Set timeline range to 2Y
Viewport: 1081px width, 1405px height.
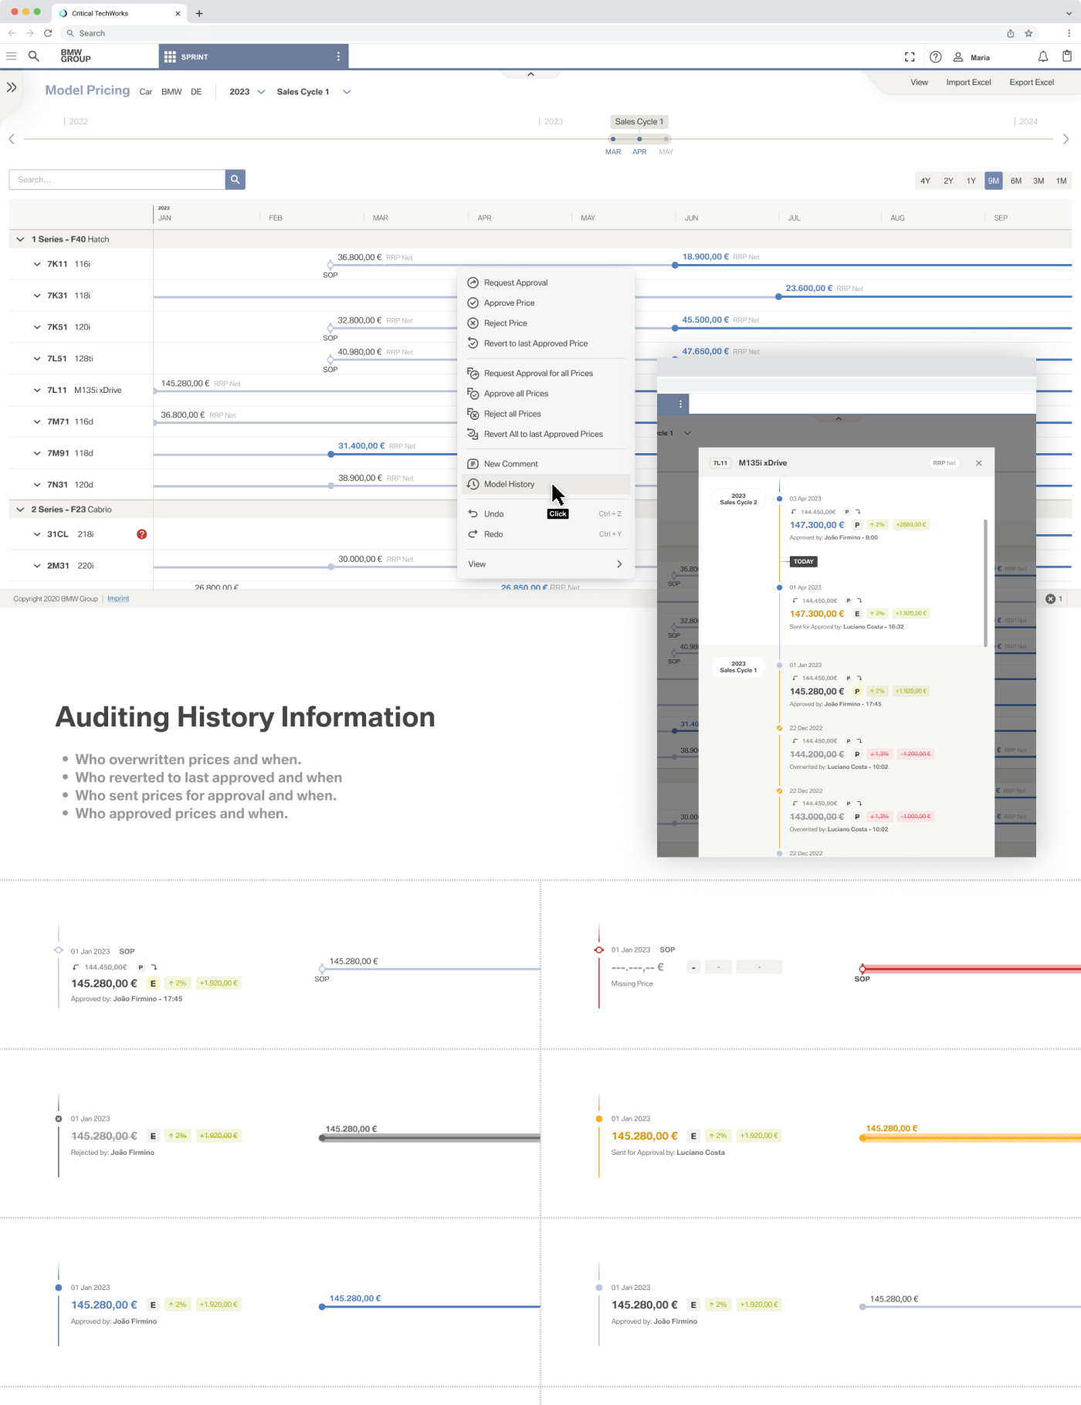coord(948,181)
